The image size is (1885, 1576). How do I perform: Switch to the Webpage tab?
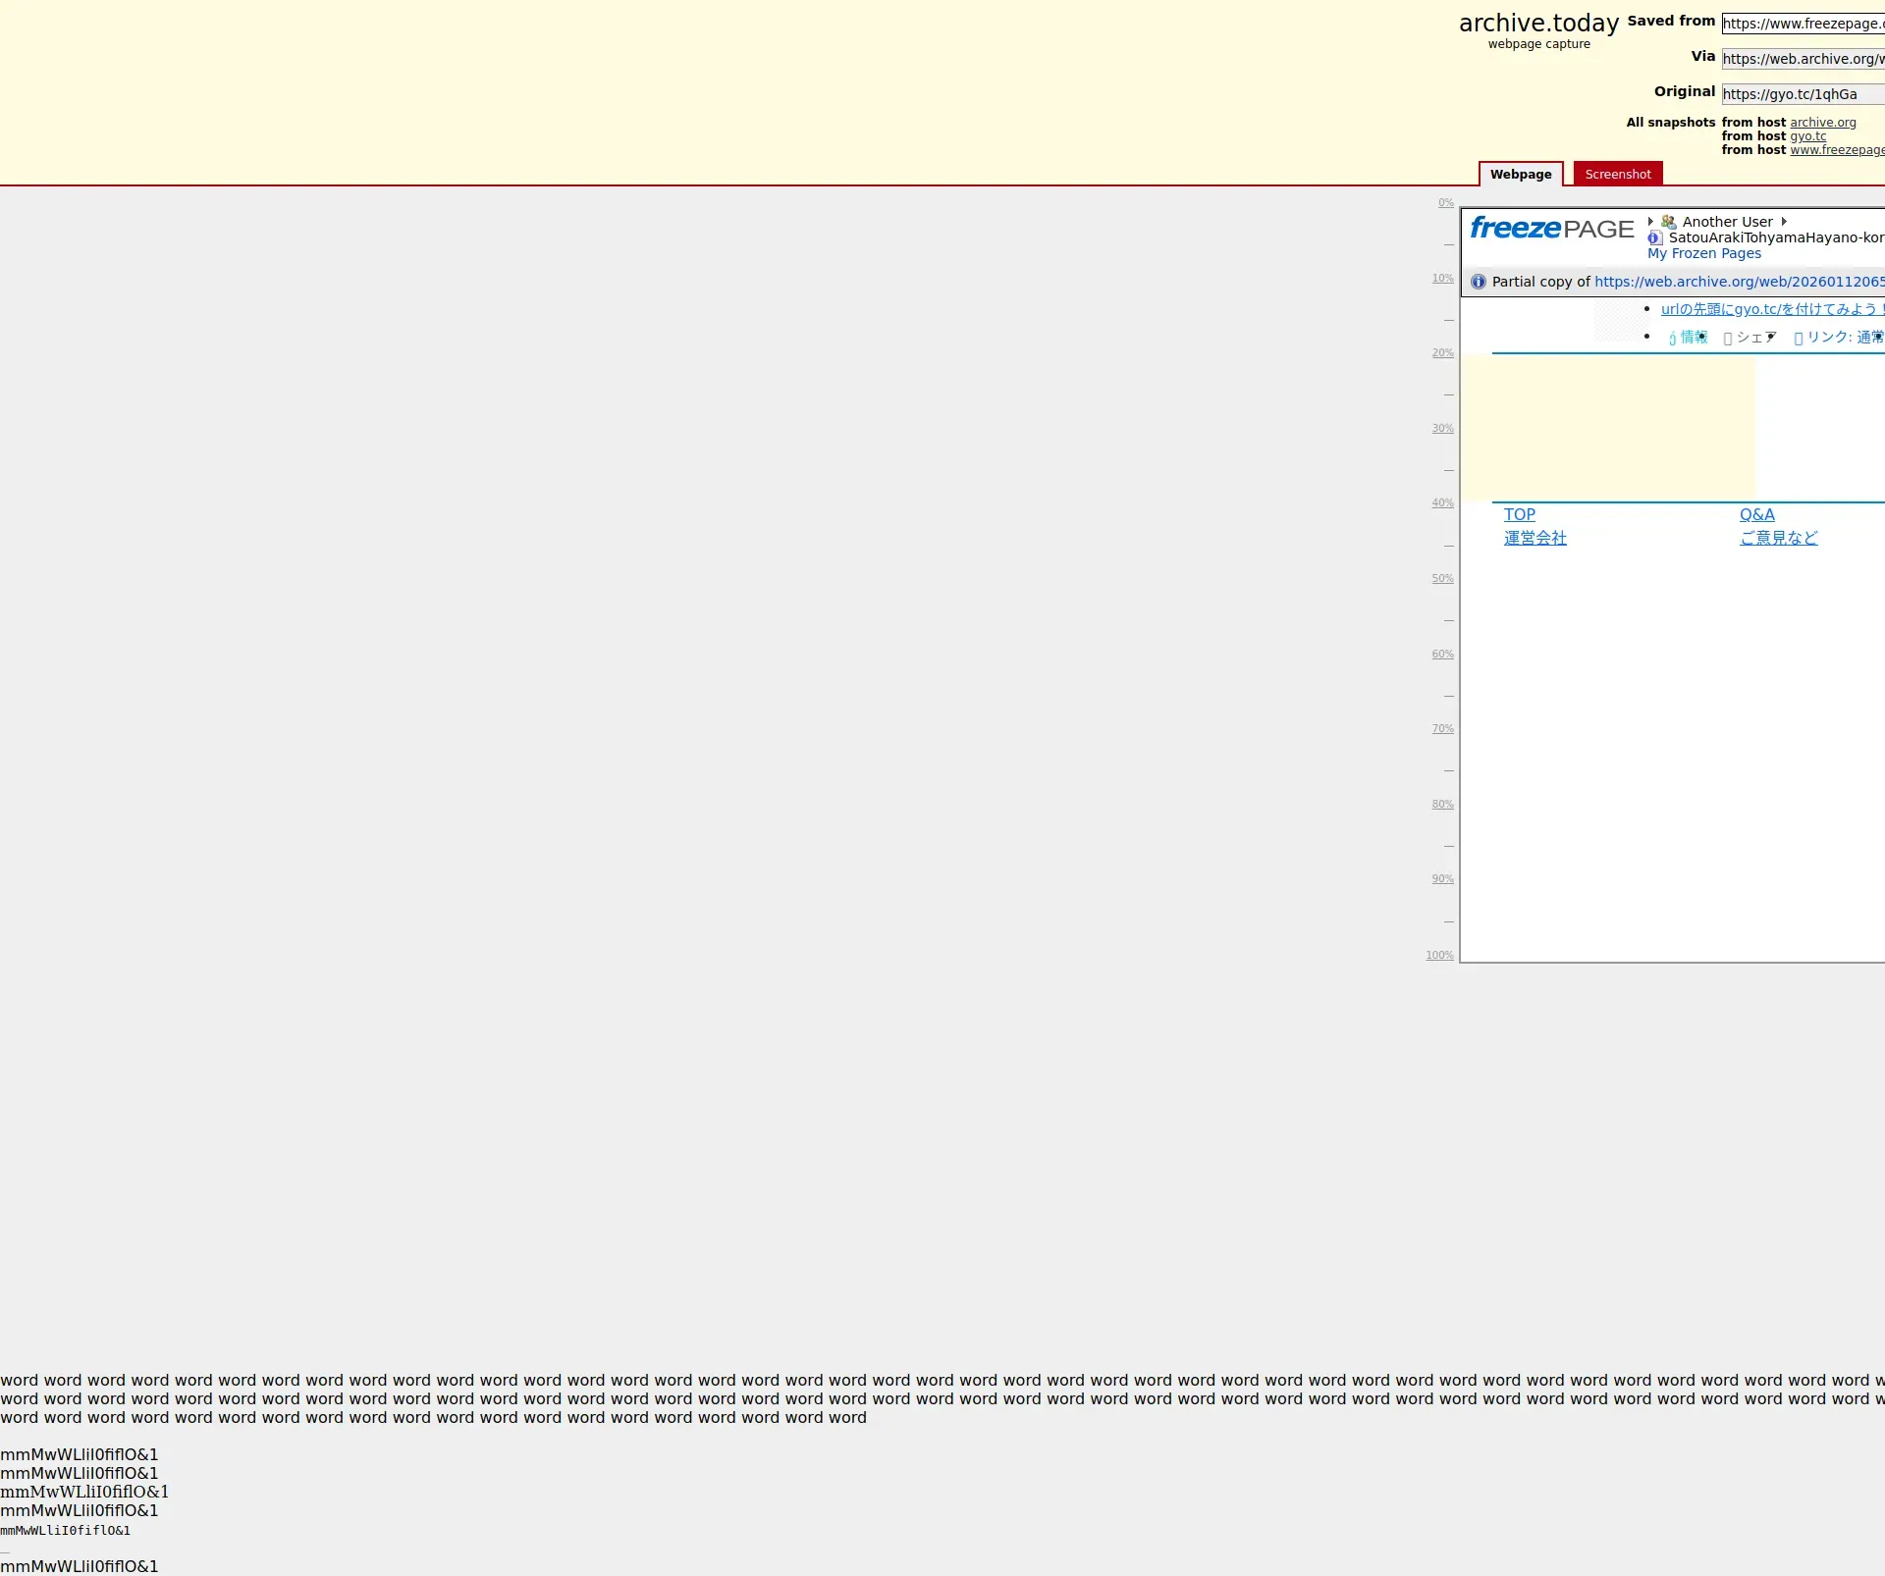[x=1520, y=175]
